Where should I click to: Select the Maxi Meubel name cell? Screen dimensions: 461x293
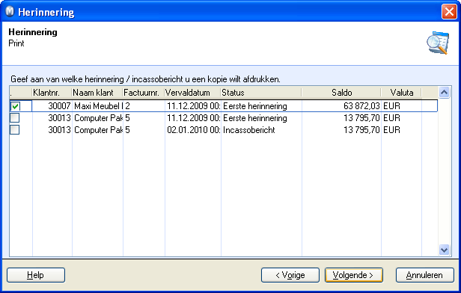tap(97, 106)
